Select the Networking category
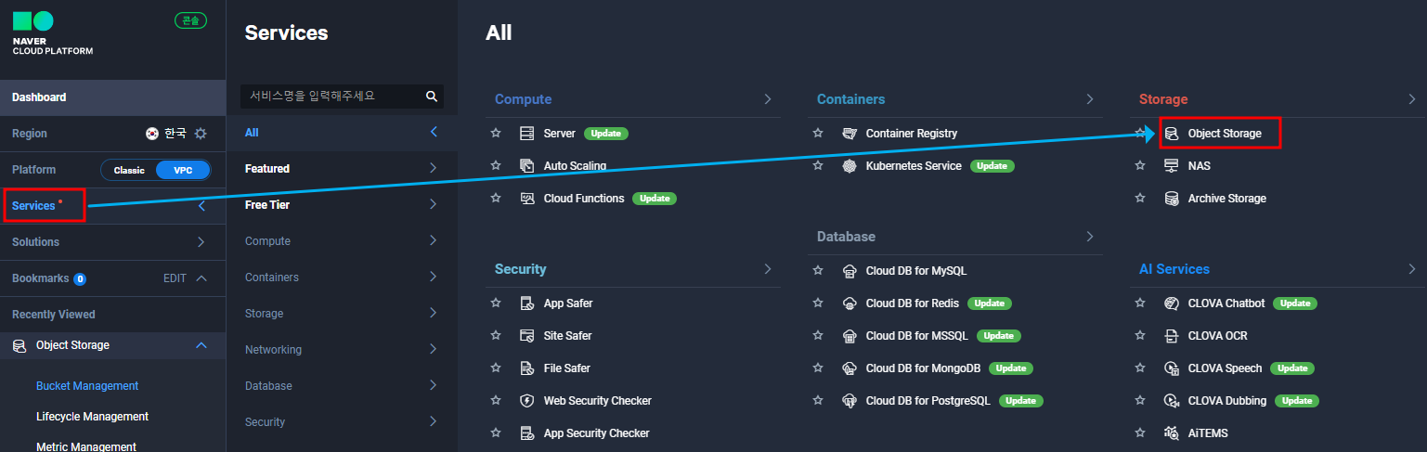 342,350
